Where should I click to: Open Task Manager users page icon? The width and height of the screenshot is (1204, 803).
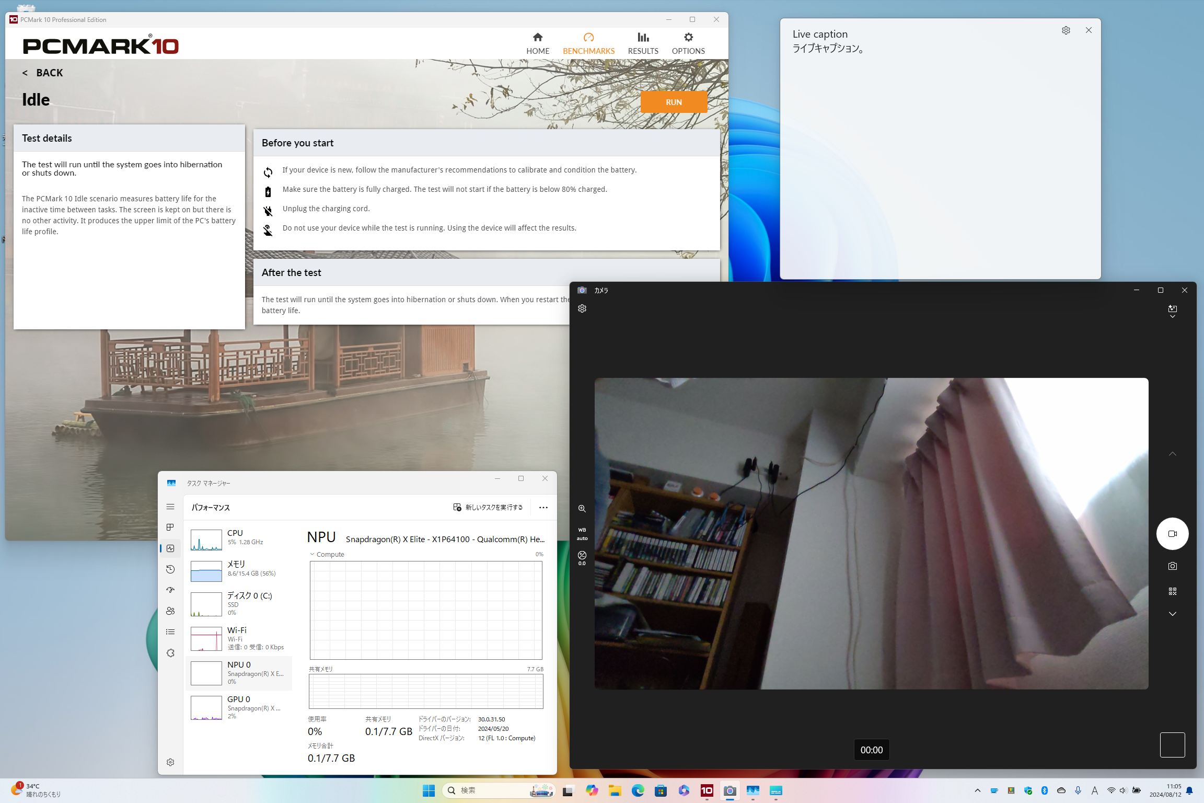tap(170, 611)
